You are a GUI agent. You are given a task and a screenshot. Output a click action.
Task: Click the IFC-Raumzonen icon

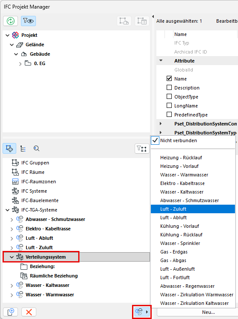click(x=15, y=182)
